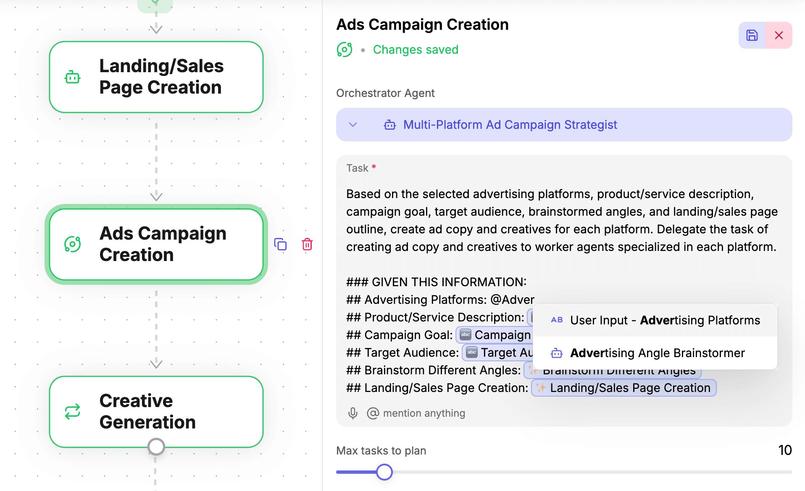The height and width of the screenshot is (491, 805).
Task: Delete the Ads Campaign Creation node
Action: (307, 244)
